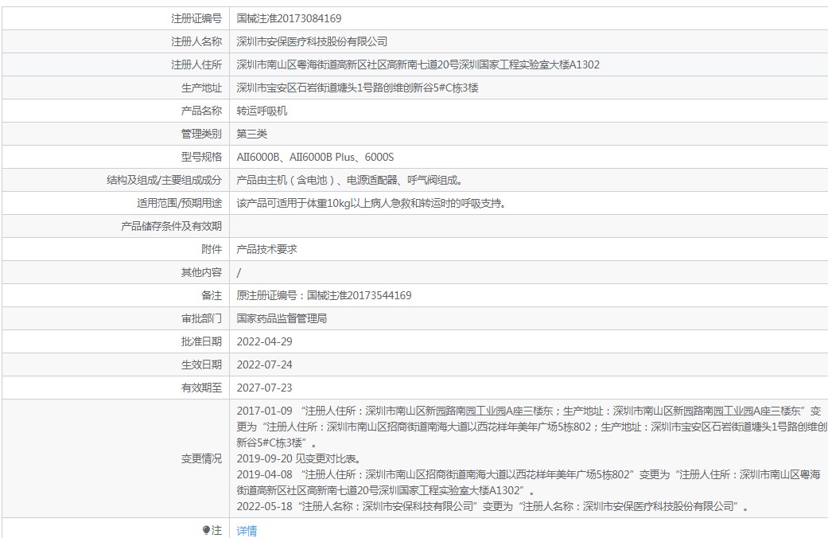Select effective date 2022-07-24
Screen dimensions: 828x538
265,365
